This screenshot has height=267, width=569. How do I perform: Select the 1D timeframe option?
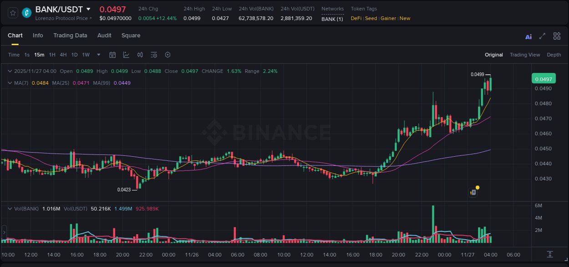(74, 55)
